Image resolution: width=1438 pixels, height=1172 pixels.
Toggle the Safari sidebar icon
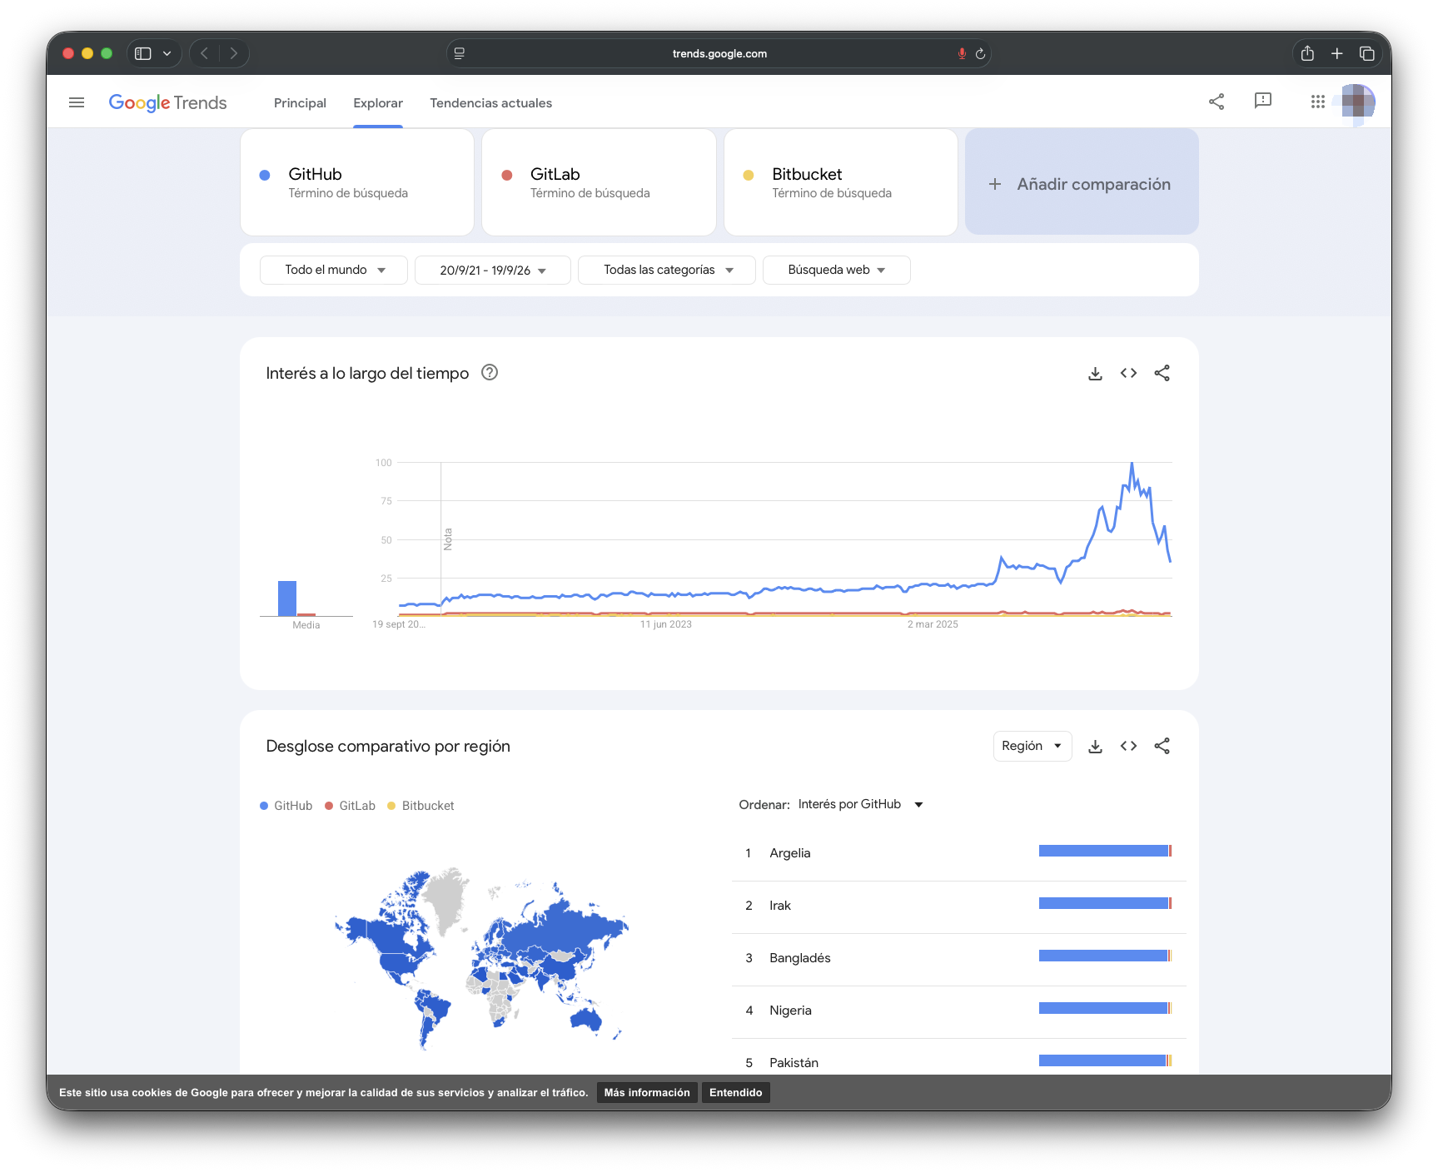point(143,53)
